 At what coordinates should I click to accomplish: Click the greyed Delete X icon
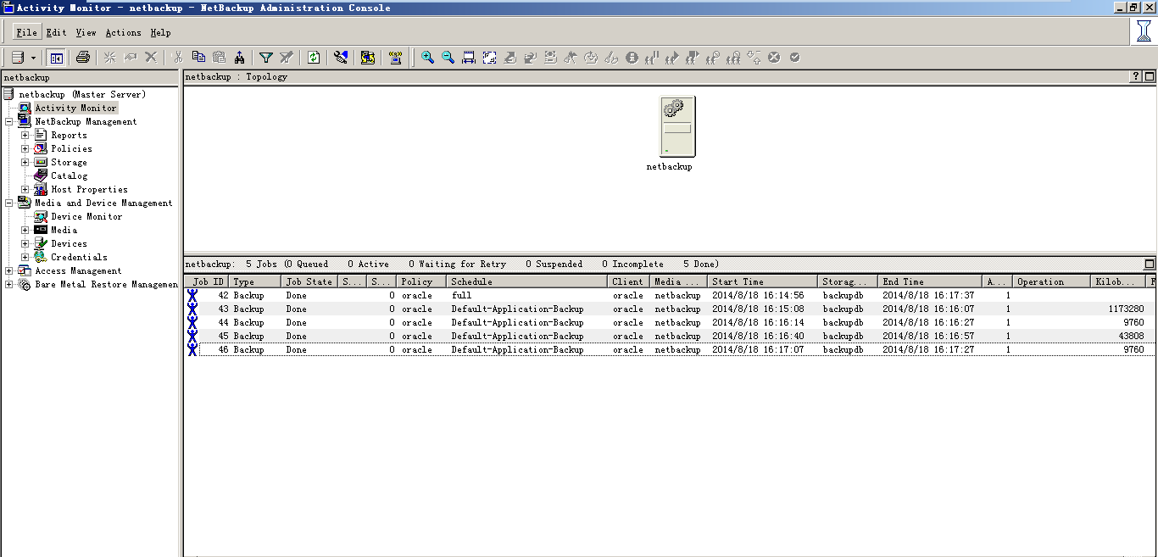pyautogui.click(x=151, y=58)
